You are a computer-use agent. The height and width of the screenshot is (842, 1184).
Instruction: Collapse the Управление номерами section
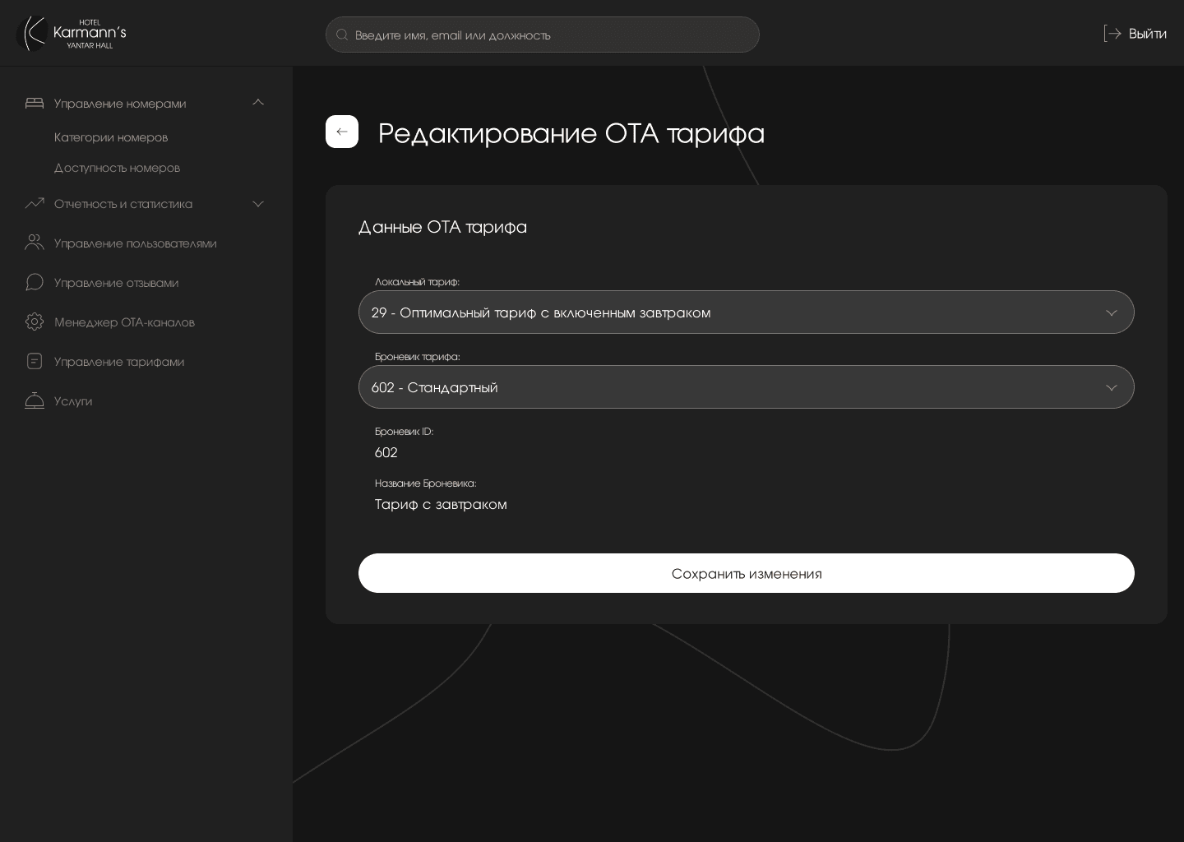pos(258,103)
